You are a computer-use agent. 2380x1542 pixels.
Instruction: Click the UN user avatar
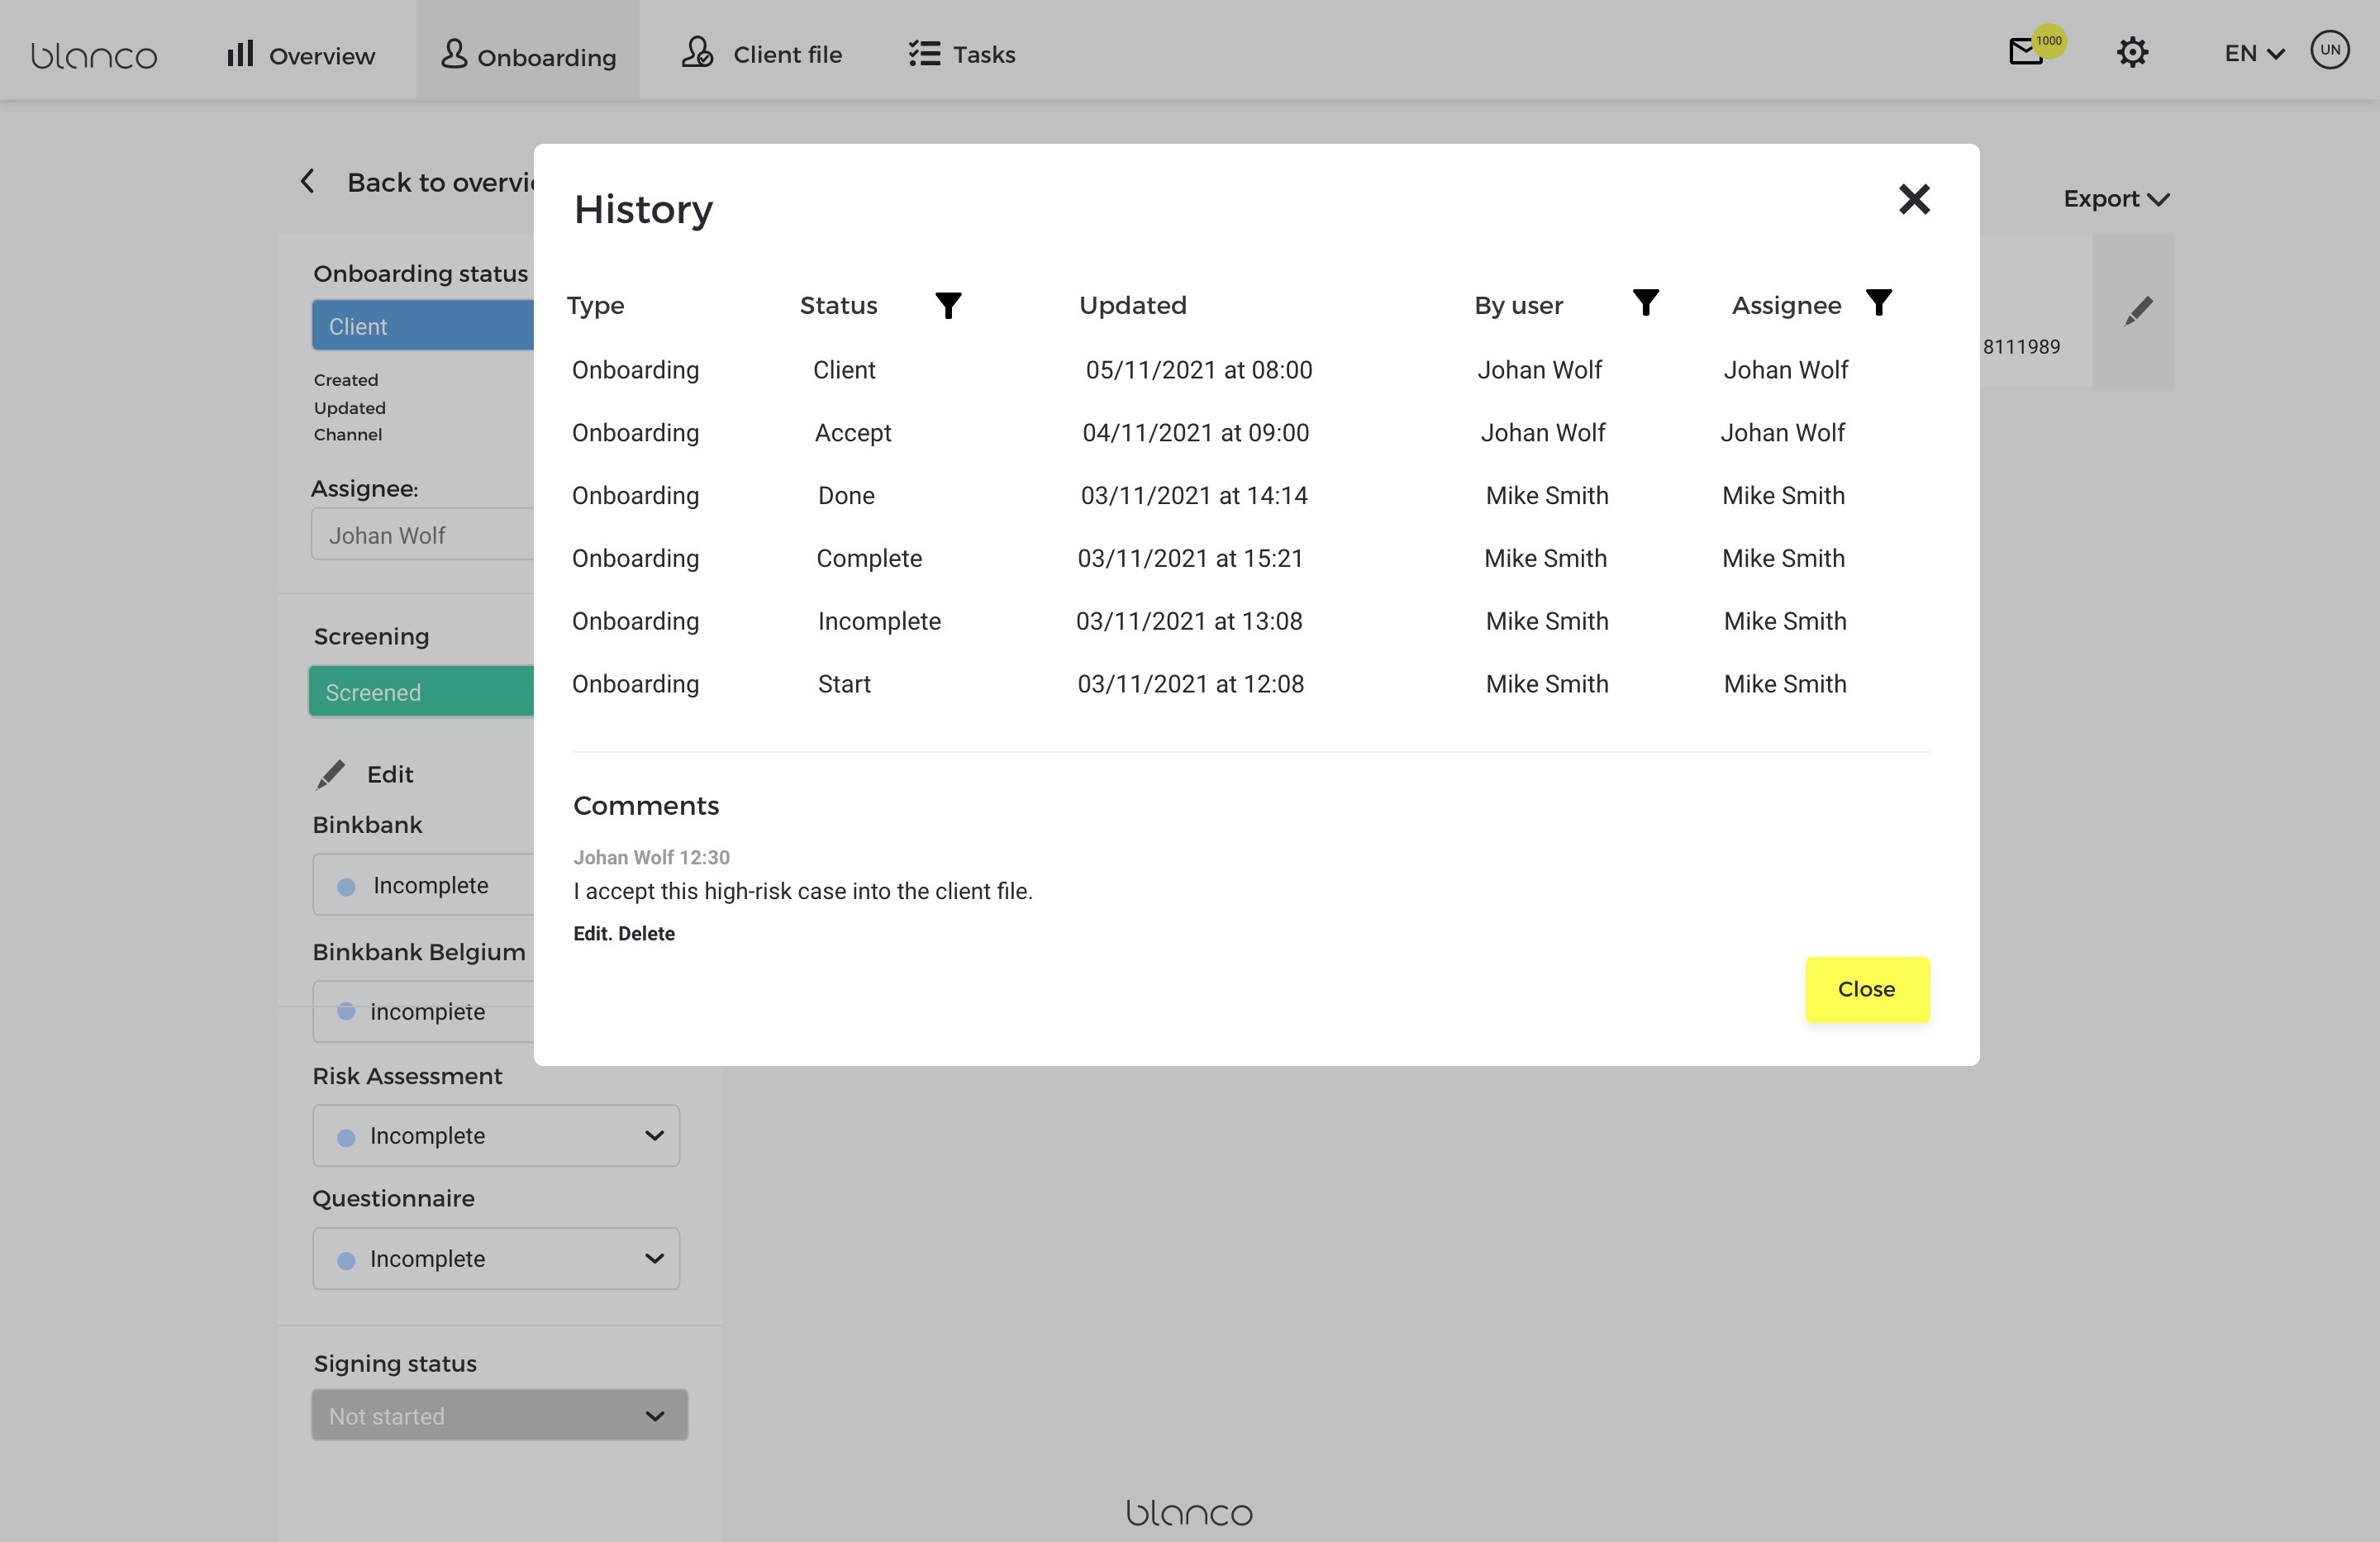coord(2329,50)
